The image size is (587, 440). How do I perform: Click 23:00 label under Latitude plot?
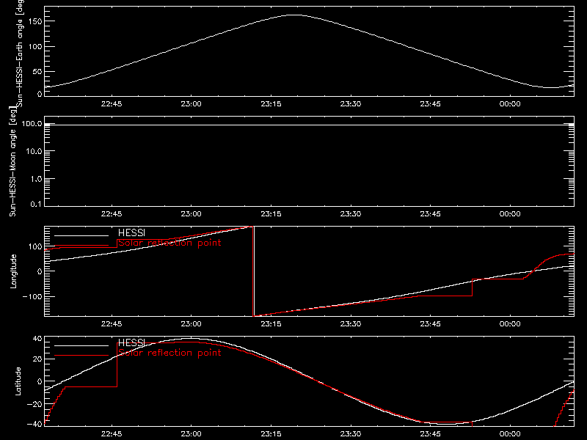[x=192, y=434]
